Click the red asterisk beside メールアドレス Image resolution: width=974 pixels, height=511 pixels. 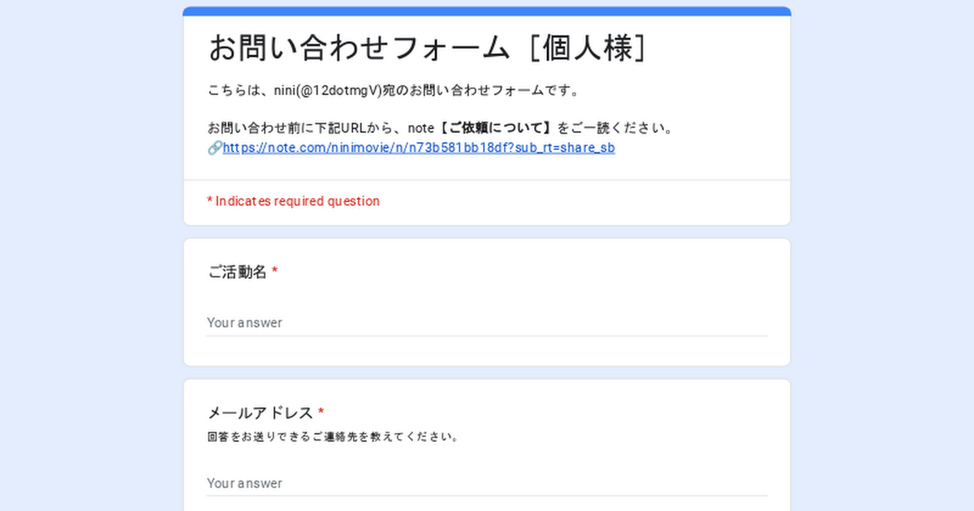click(321, 412)
